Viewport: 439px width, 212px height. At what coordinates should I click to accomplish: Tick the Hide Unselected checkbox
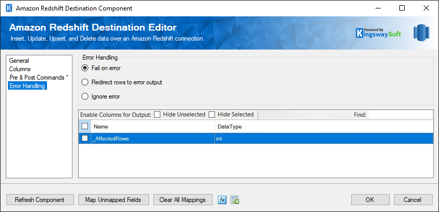coord(157,114)
